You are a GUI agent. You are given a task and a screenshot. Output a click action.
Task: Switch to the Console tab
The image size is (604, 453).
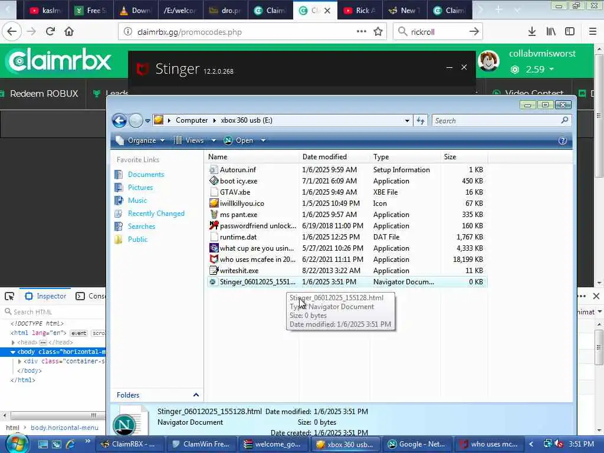(x=90, y=296)
